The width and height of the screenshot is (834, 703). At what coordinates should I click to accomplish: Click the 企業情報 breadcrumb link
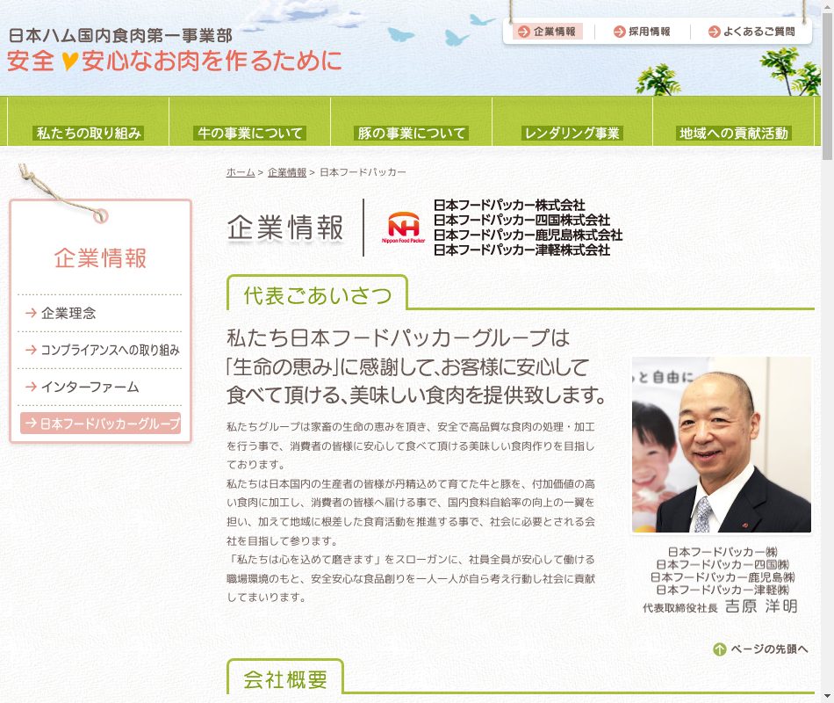point(287,172)
